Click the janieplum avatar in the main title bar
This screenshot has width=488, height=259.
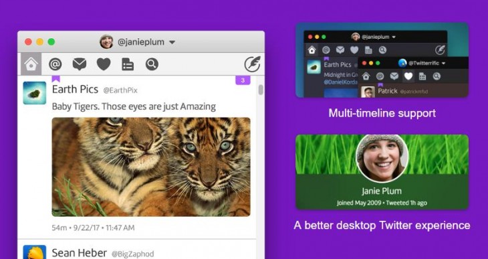click(106, 41)
